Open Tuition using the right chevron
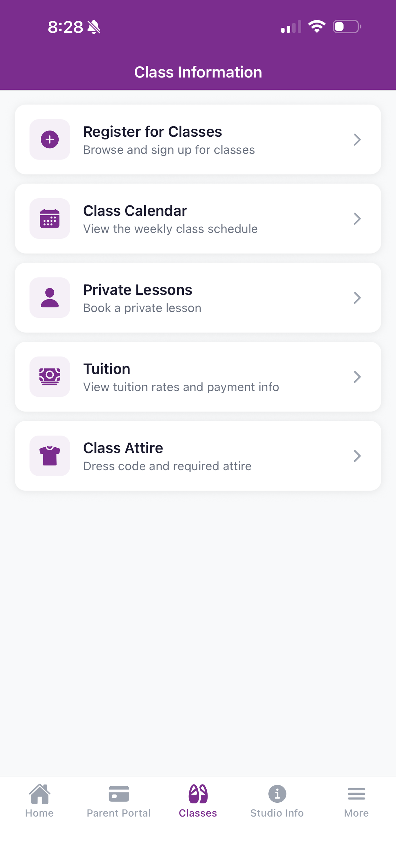This screenshot has width=396, height=857. pos(357,377)
